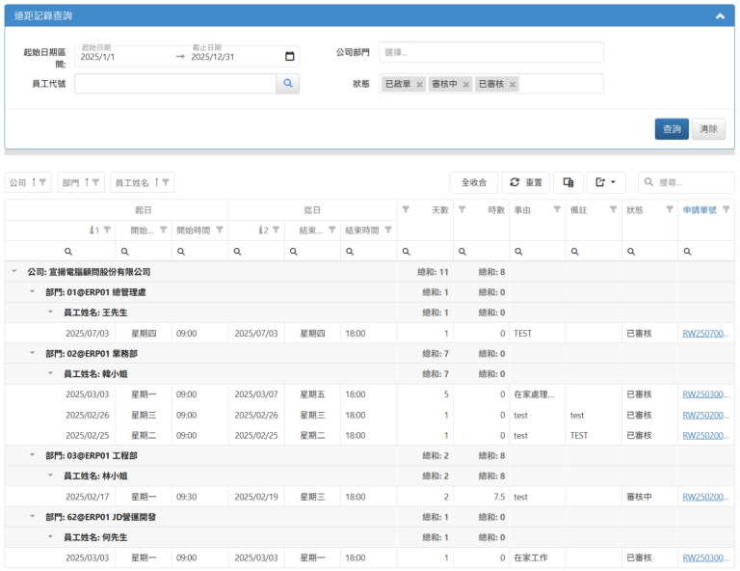Click the 全收合 collapse all button
The height and width of the screenshot is (571, 740).
pos(473,182)
